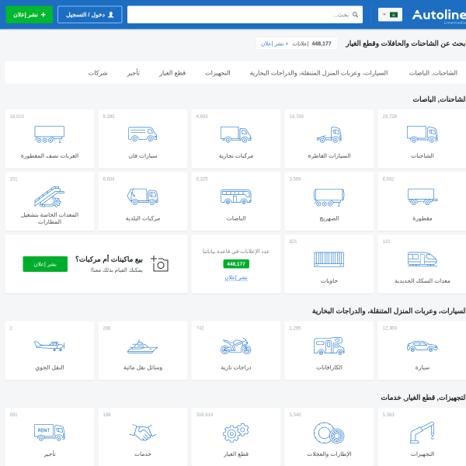
Task: Open commercial vehicles icon (مركبات تجارية)
Action: pyautogui.click(x=235, y=134)
